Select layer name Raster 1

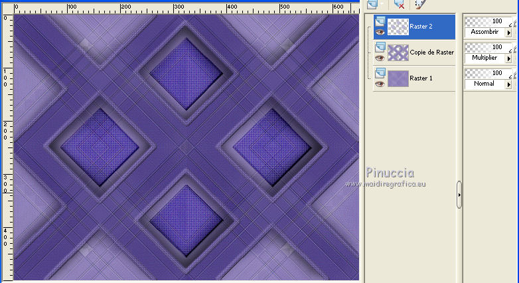coord(421,78)
